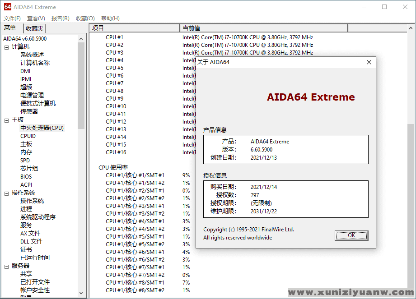Collapse the 操作系统 tree node
Viewport: 416px width, 299px height.
tap(7, 193)
